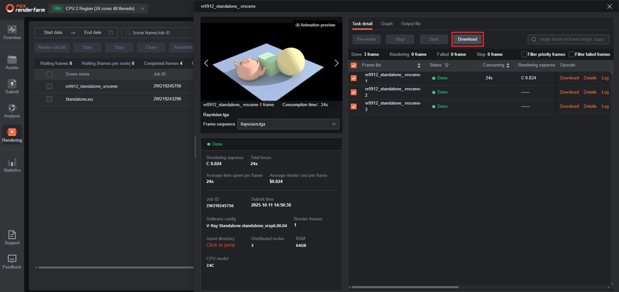The image size is (619, 292).
Task: Open the Support sidebar icon
Action: tap(12, 238)
